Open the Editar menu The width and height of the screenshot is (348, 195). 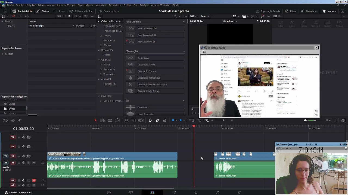click(x=41, y=5)
